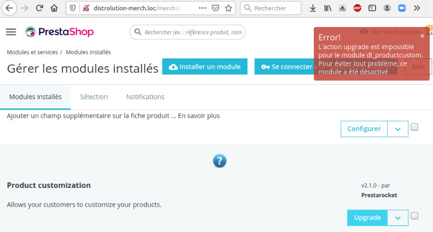
Task: Show more toolbar tools chevrons
Action: pos(417,8)
